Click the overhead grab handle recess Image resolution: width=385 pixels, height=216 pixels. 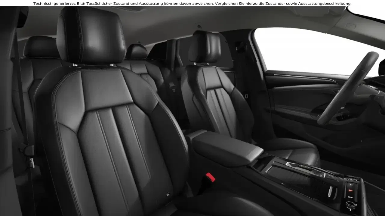[350, 26]
